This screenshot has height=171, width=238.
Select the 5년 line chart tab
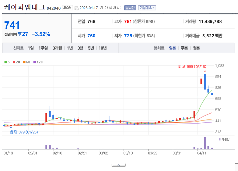click(x=91, y=48)
